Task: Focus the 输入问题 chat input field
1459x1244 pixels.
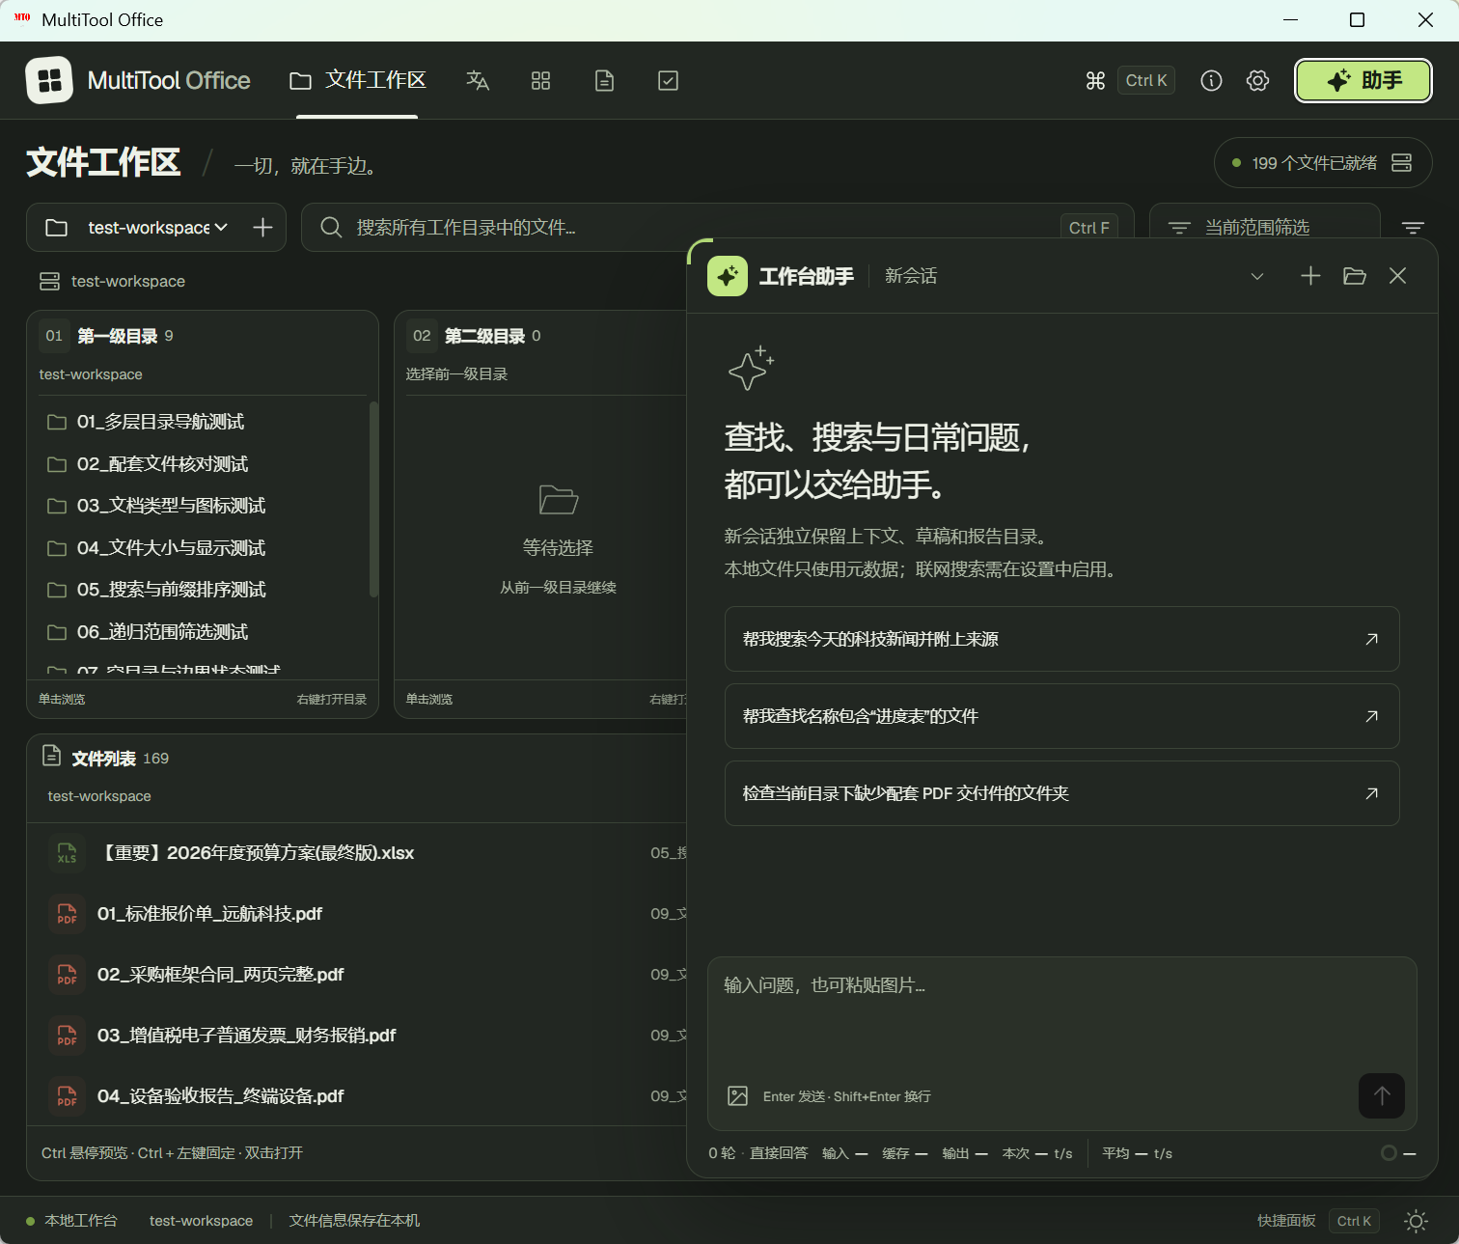Action: tap(1061, 1013)
